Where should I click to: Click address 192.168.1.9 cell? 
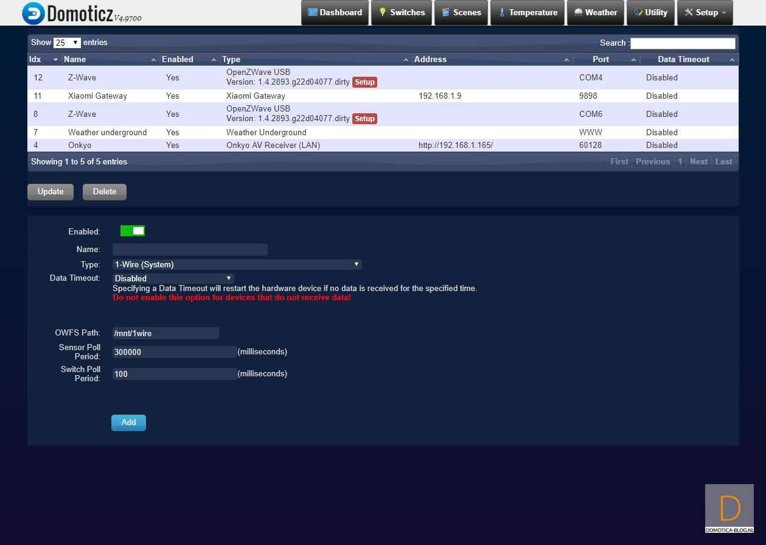pos(440,96)
